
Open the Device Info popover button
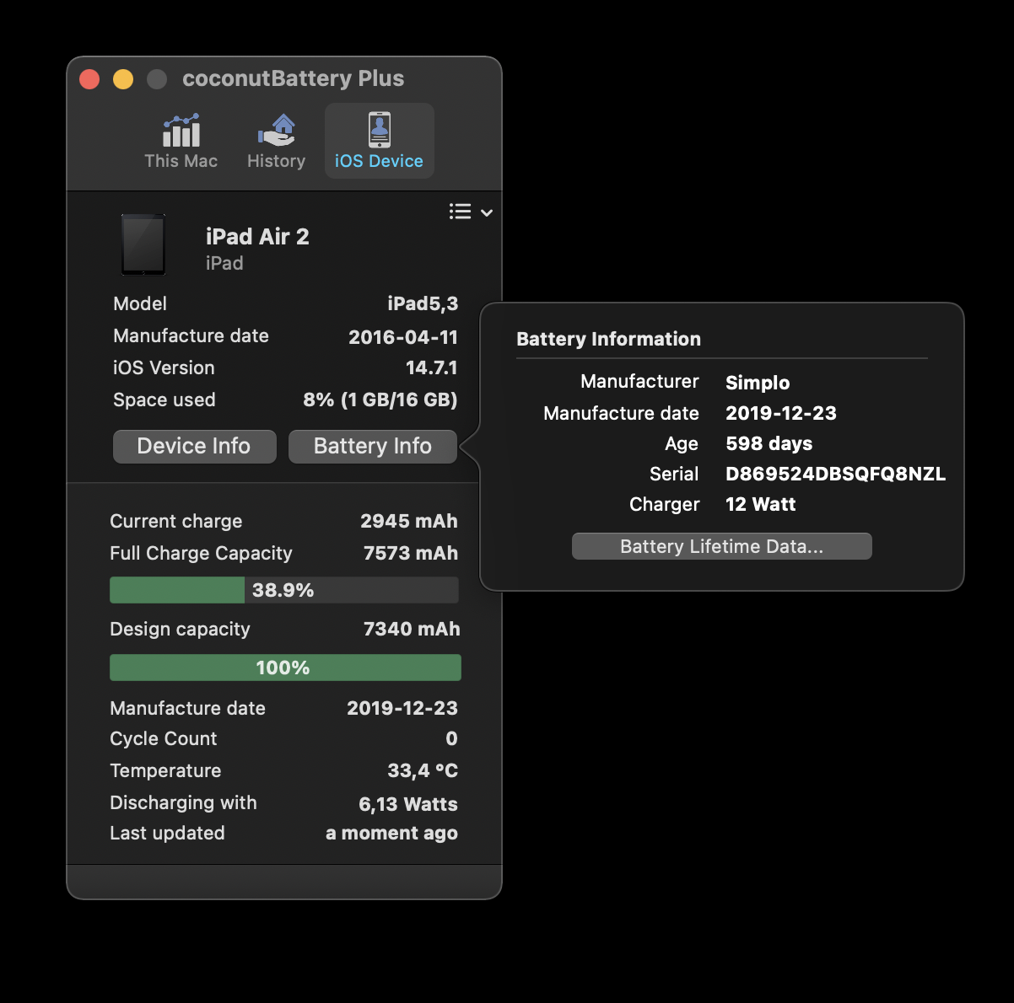pyautogui.click(x=194, y=446)
